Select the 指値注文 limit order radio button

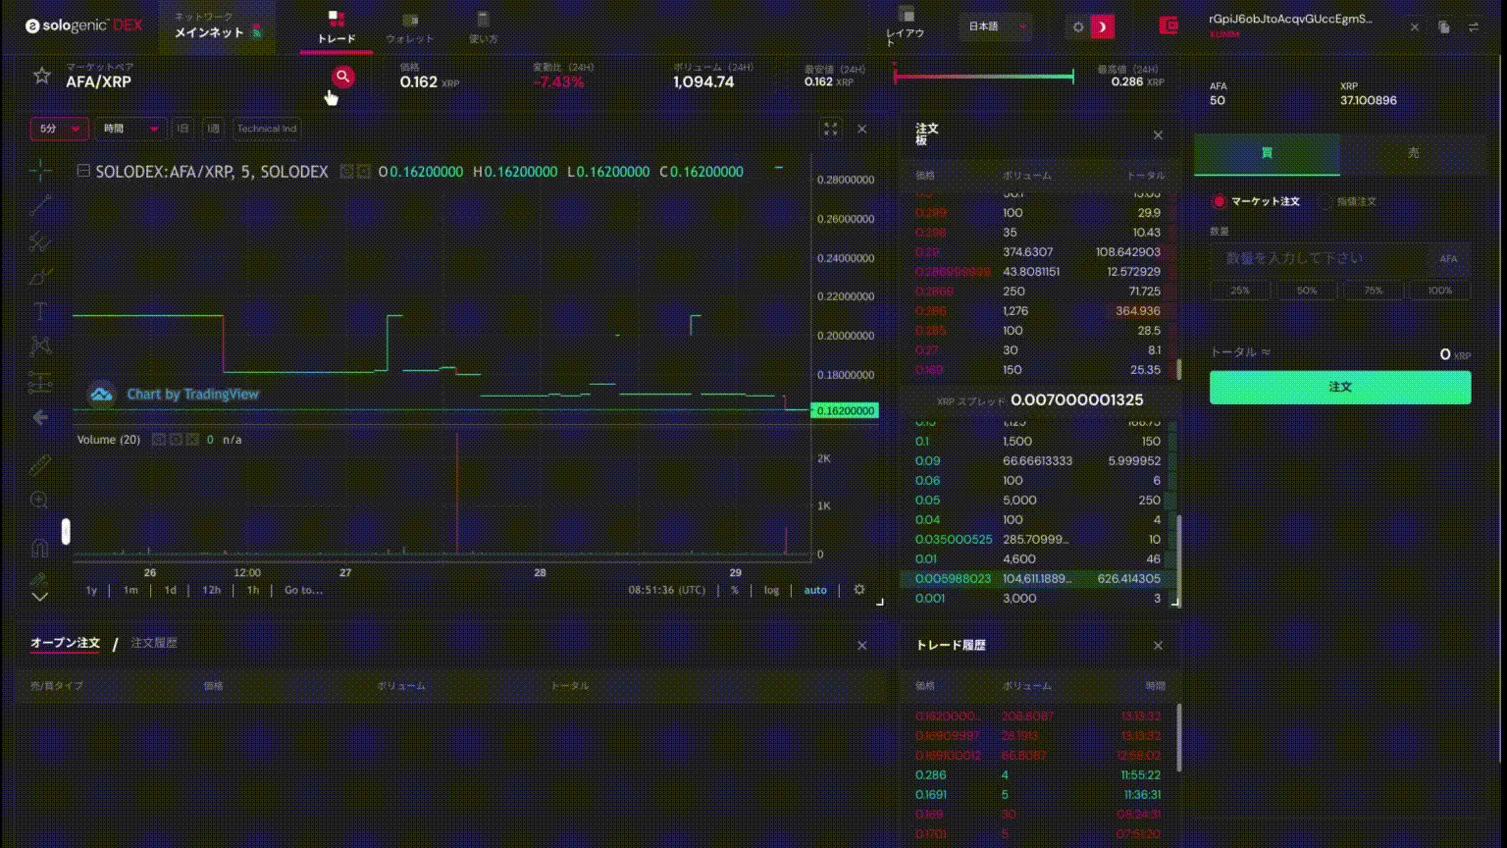1326,202
